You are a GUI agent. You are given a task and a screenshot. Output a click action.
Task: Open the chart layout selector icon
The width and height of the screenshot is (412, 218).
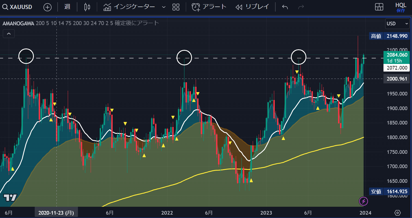click(379, 7)
